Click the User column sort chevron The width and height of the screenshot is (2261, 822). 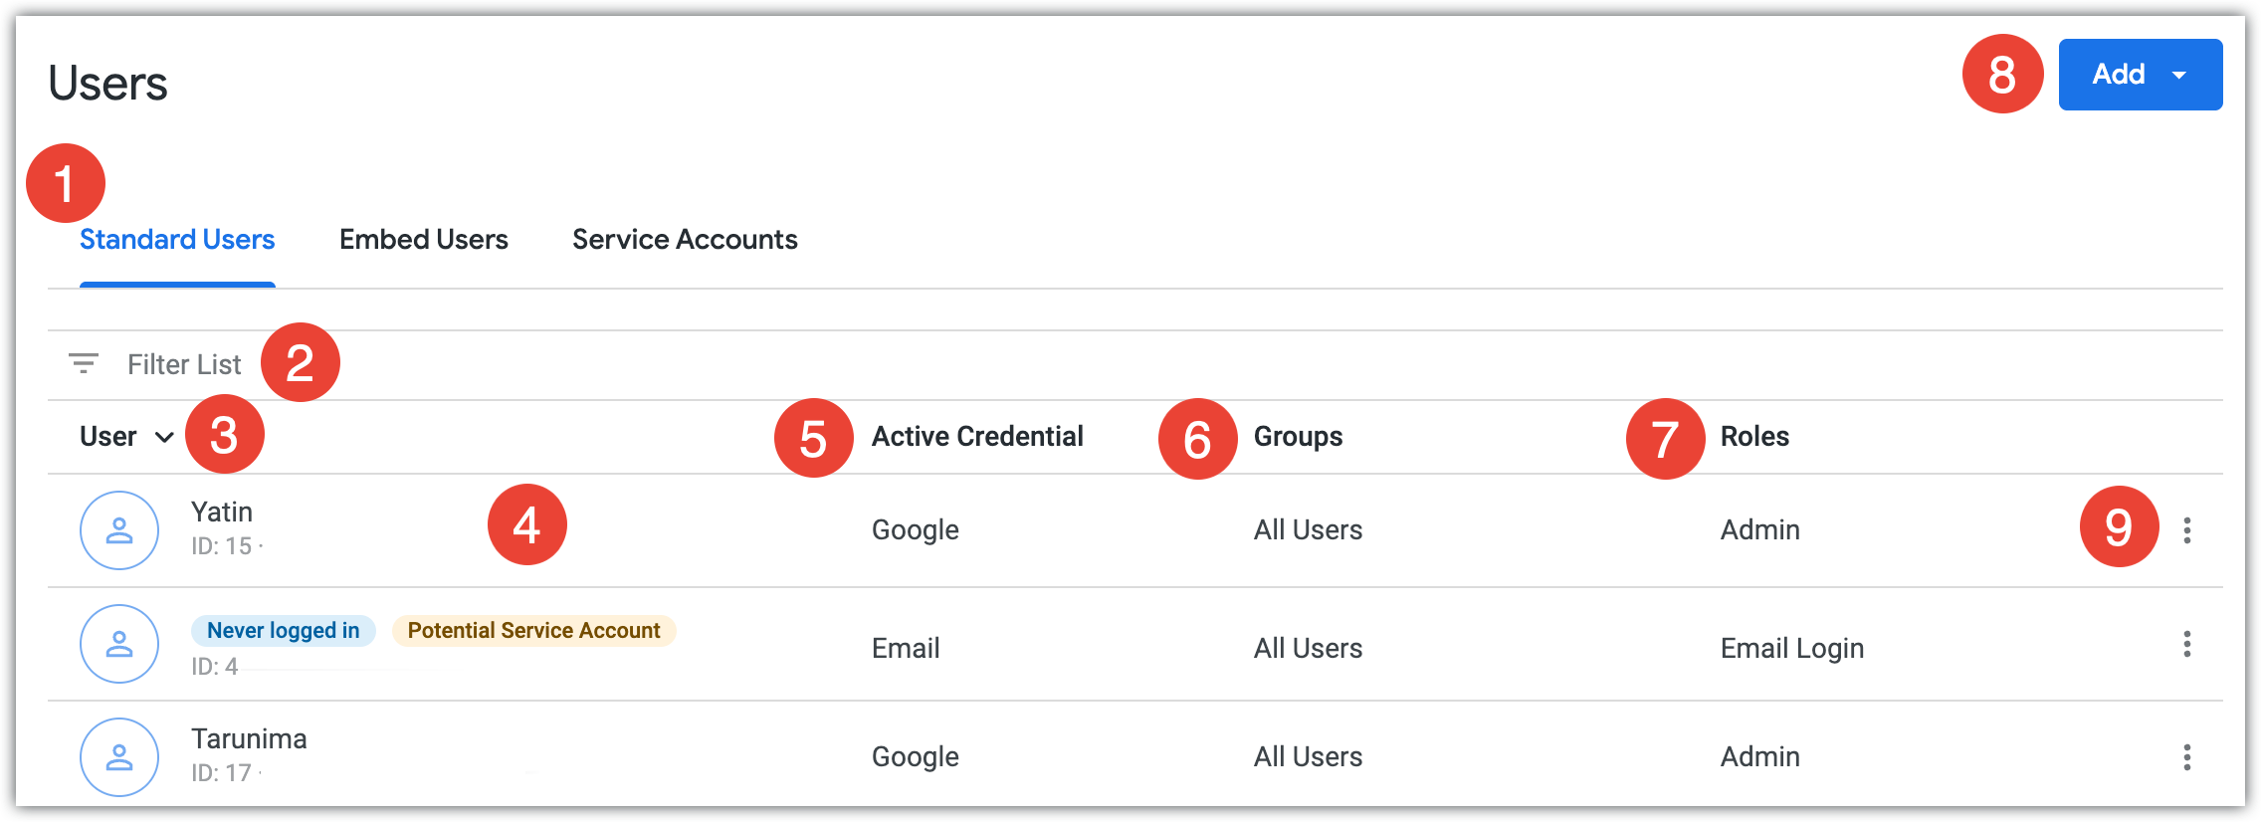164,437
